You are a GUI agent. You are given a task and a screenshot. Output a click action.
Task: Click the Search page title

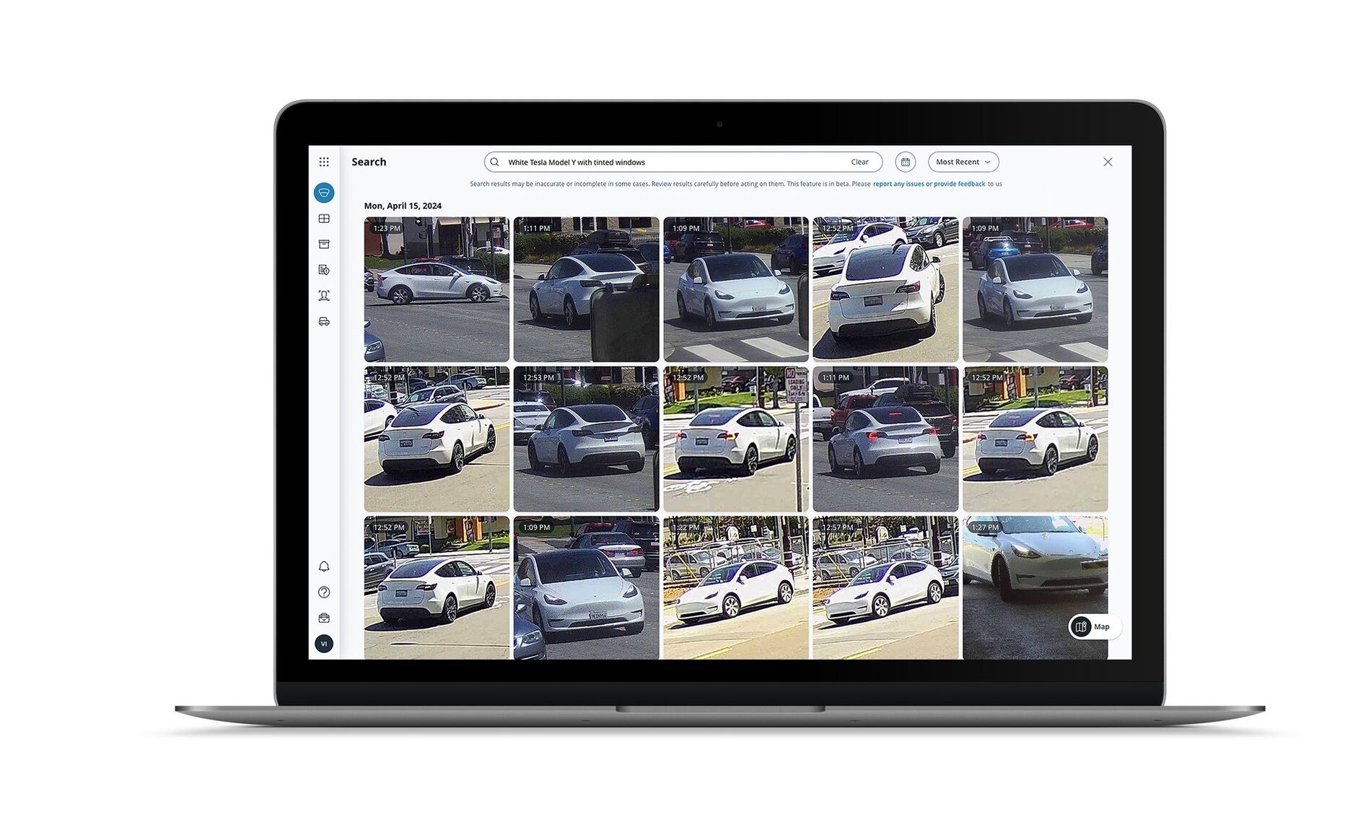(x=369, y=162)
